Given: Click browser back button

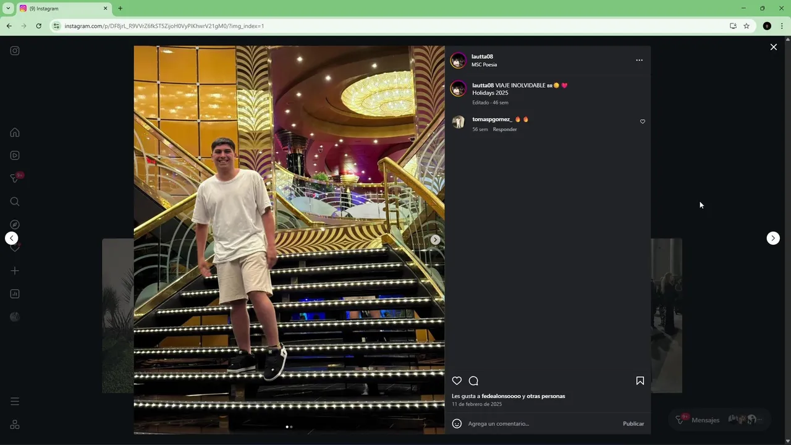Looking at the screenshot, I should (9, 26).
